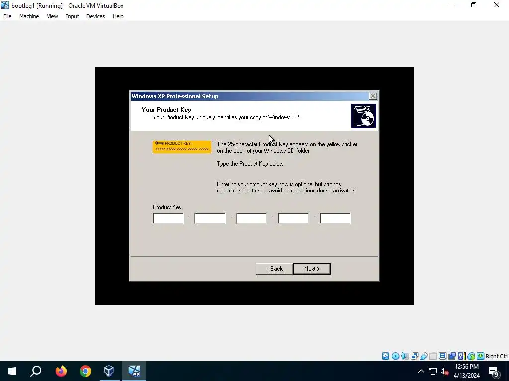Click the shared folders status icon
This screenshot has width=509, height=381.
(433, 356)
